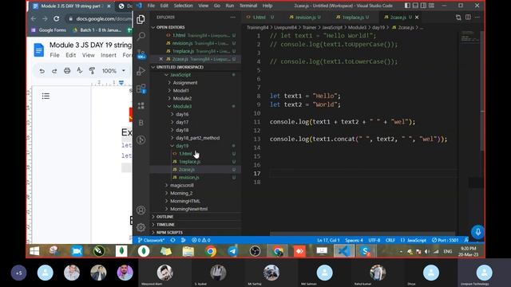This screenshot has width=511, height=287.
Task: Open the editor More Actions ellipsis
Action: (x=477, y=18)
